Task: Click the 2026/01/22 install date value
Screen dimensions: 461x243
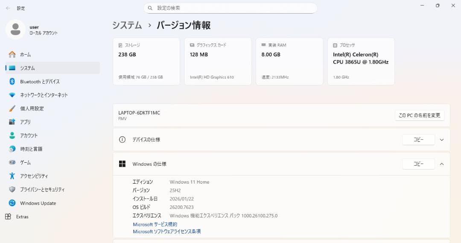Action: click(x=182, y=199)
